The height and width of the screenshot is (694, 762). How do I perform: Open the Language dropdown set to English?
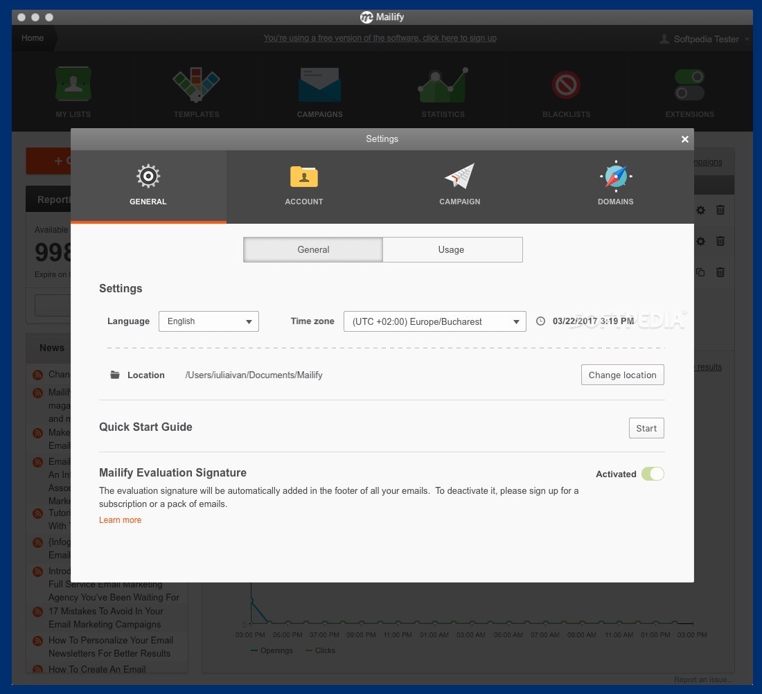coord(209,321)
